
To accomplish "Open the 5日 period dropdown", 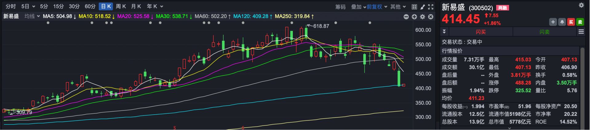I will tap(28, 6).
